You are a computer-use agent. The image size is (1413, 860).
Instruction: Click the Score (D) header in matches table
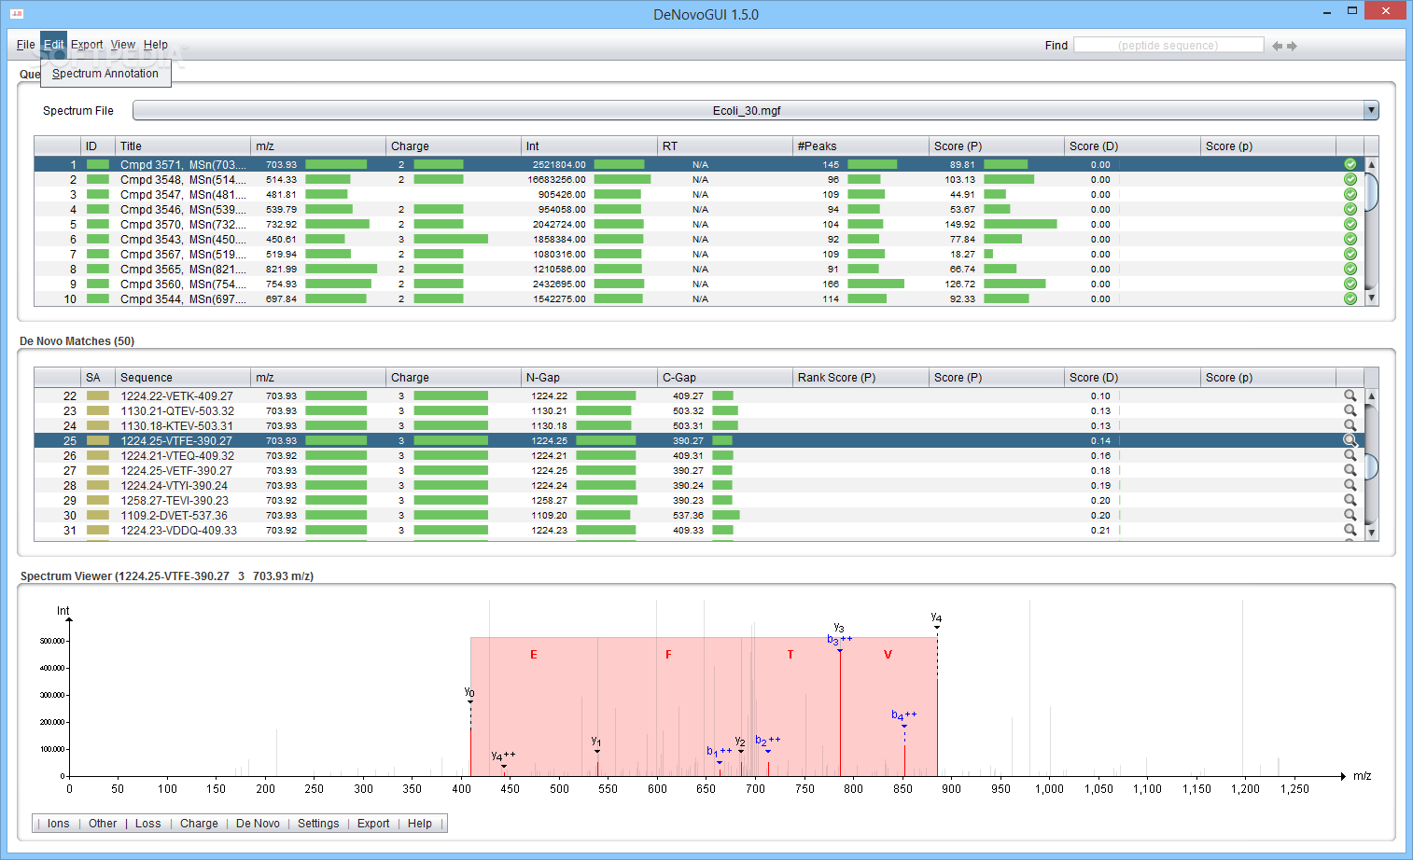click(x=1133, y=378)
